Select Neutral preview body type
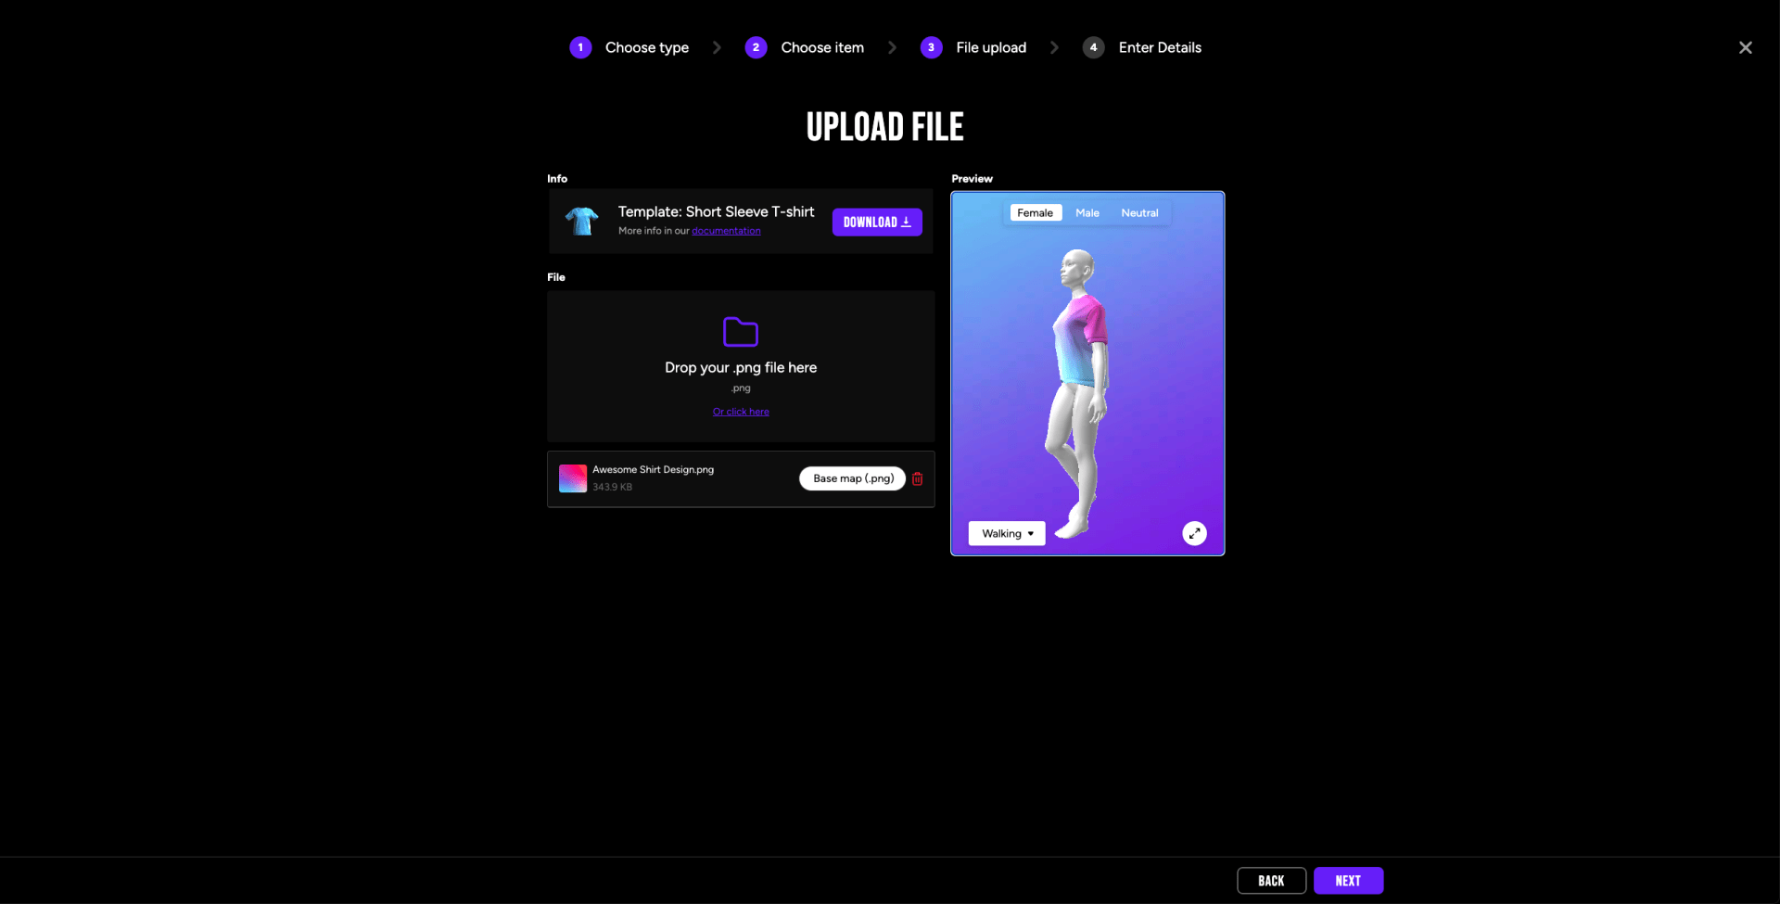The image size is (1780, 904). point(1139,212)
